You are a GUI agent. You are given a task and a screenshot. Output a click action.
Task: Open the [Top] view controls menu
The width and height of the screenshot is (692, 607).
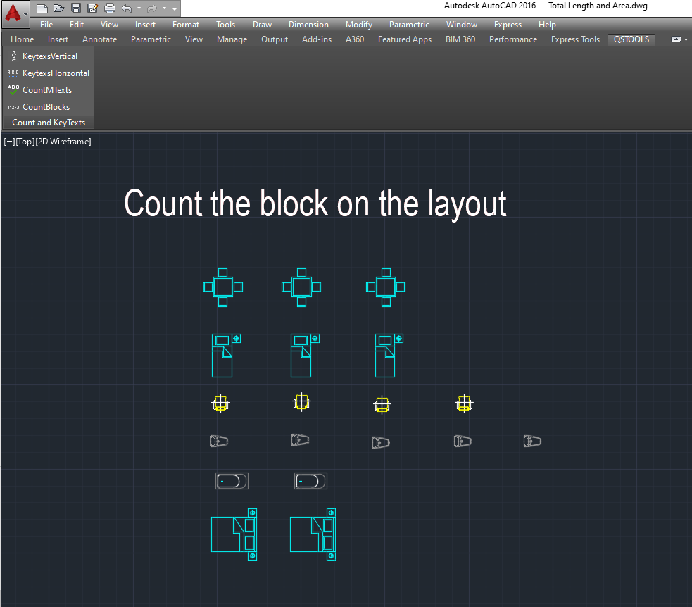(25, 142)
